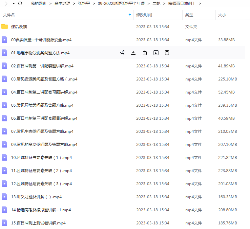
Task: Click the share icon on the hovered file row
Action: [x=122, y=53]
